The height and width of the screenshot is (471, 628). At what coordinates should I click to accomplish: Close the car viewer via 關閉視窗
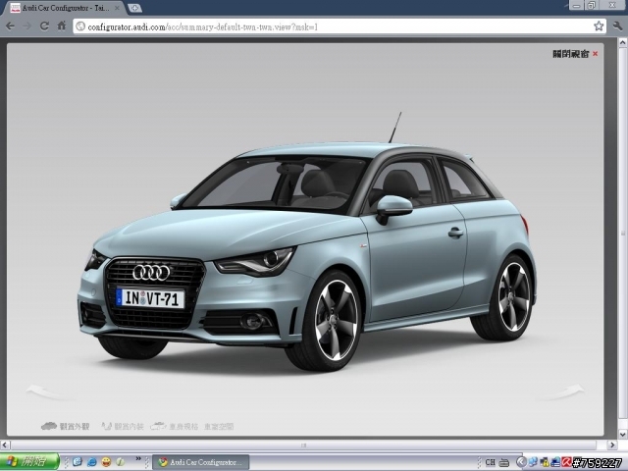tap(575, 54)
